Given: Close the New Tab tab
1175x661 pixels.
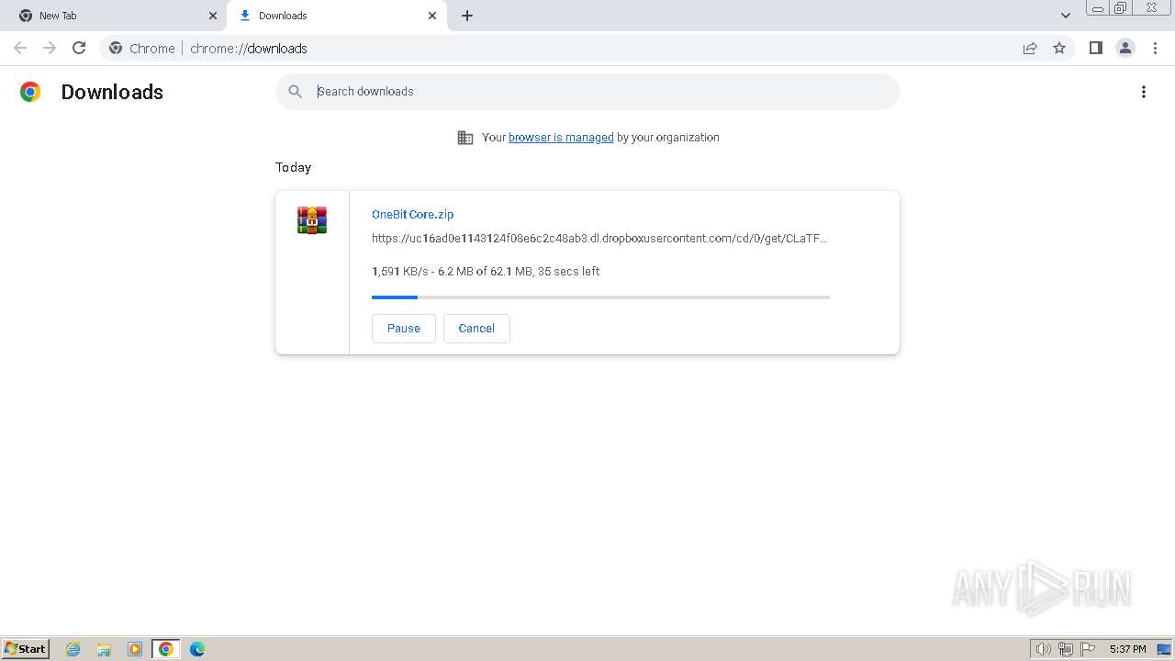Looking at the screenshot, I should (x=213, y=16).
